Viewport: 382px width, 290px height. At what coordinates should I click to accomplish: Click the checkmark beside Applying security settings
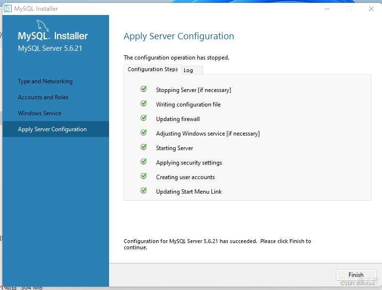pyautogui.click(x=144, y=162)
